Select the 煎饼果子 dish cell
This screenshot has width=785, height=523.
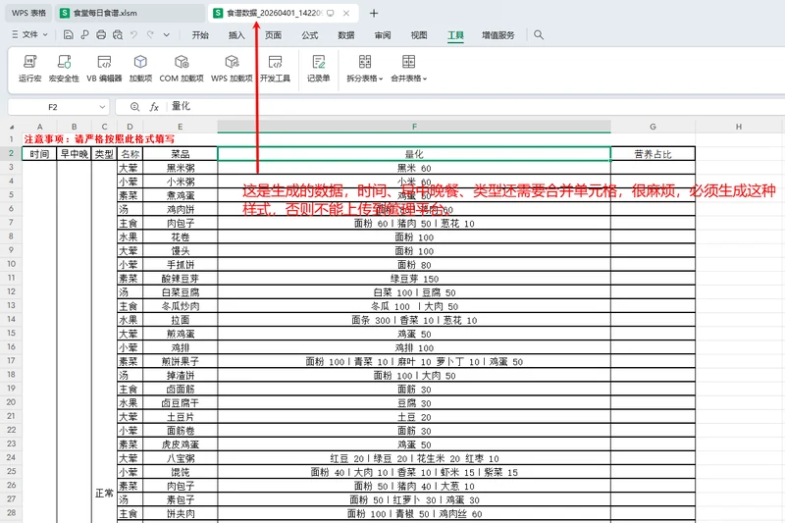tap(181, 361)
